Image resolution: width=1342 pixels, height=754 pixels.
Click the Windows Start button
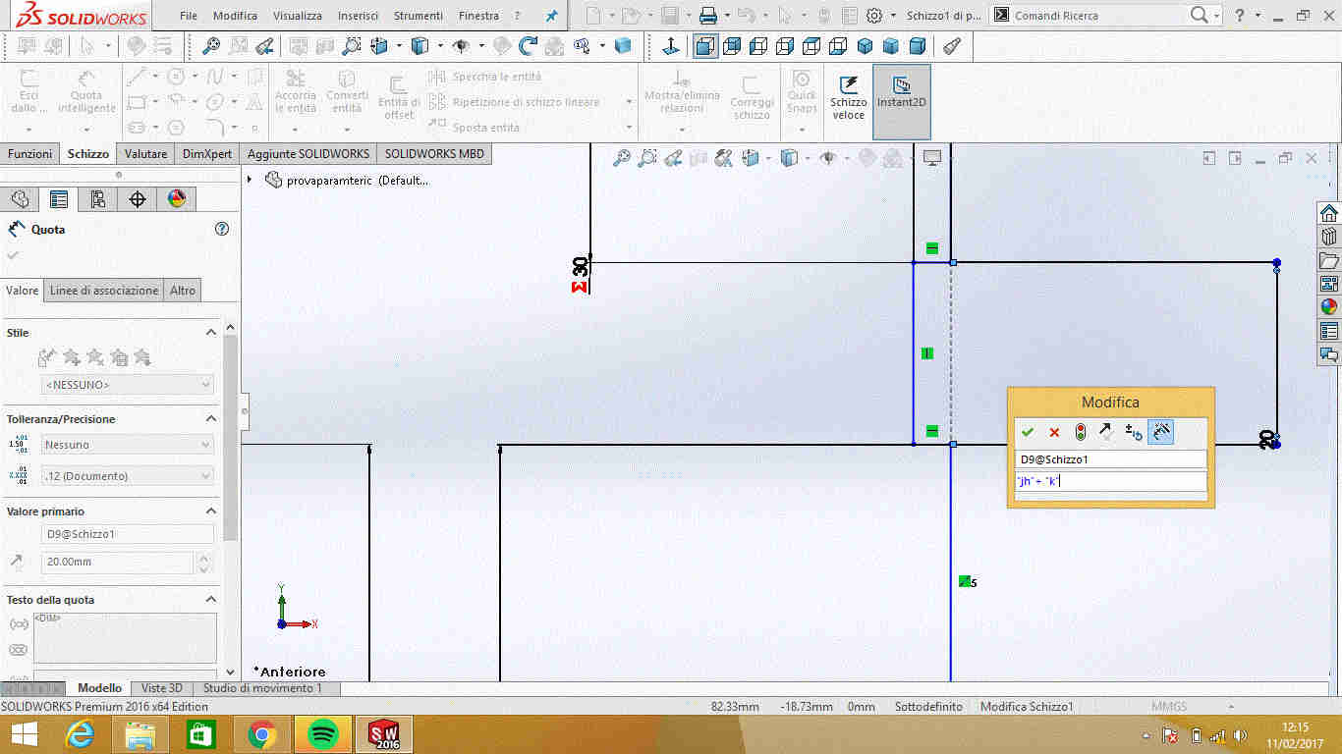click(24, 733)
